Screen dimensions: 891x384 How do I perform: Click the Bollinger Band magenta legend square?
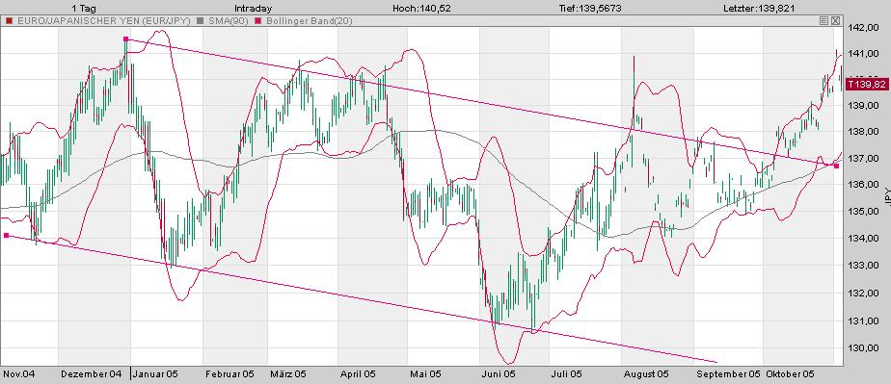[x=259, y=20]
